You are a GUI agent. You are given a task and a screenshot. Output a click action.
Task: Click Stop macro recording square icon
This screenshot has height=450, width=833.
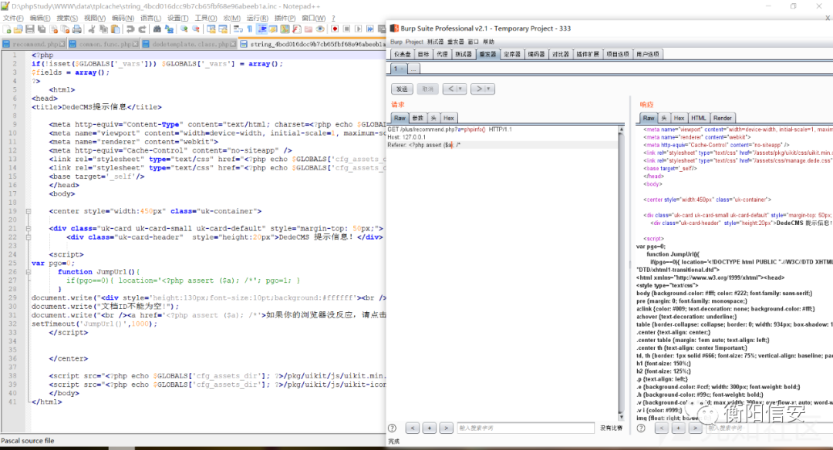346,29
